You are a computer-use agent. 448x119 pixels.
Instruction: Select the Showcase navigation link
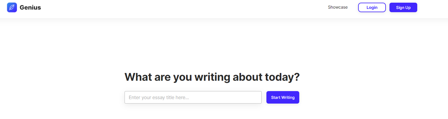coord(337,7)
